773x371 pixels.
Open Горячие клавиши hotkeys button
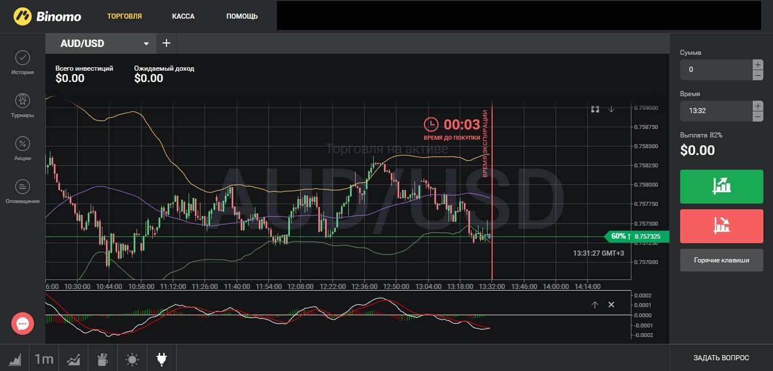(721, 260)
